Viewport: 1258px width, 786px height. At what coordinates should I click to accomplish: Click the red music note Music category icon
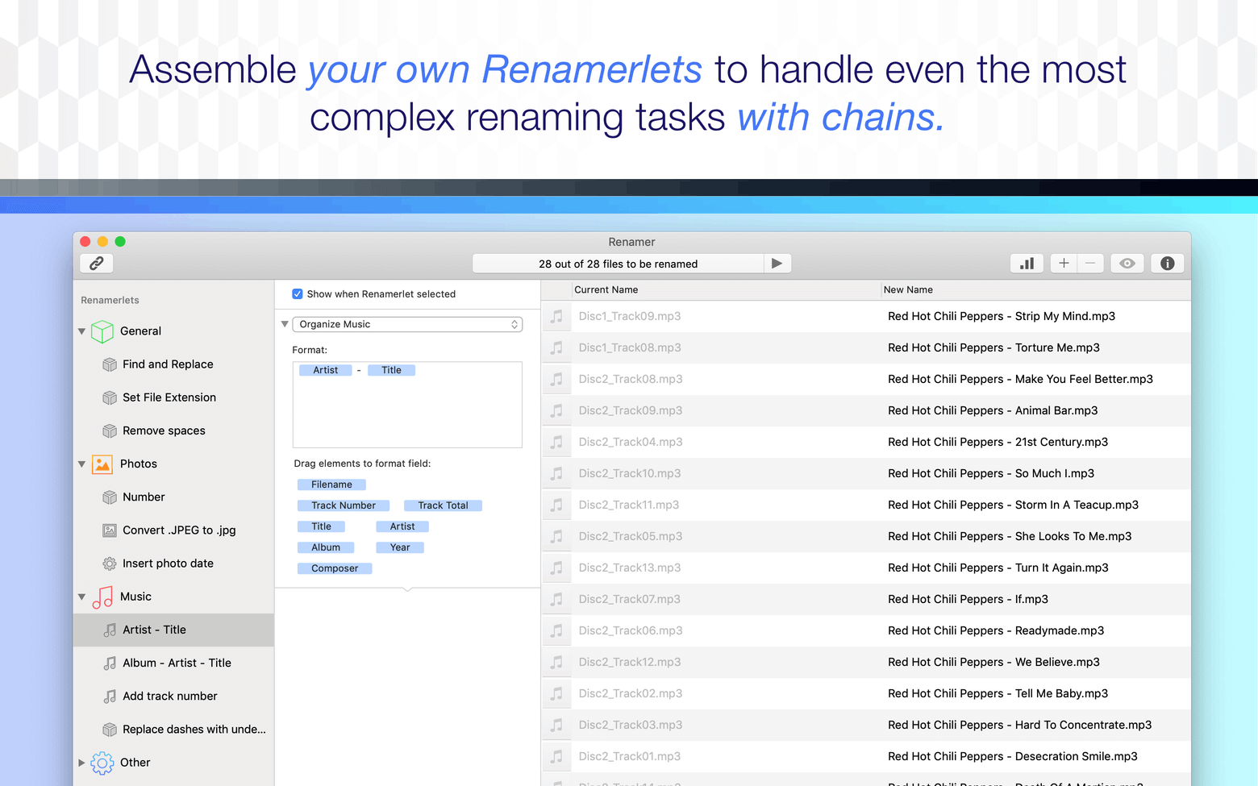[x=102, y=597]
